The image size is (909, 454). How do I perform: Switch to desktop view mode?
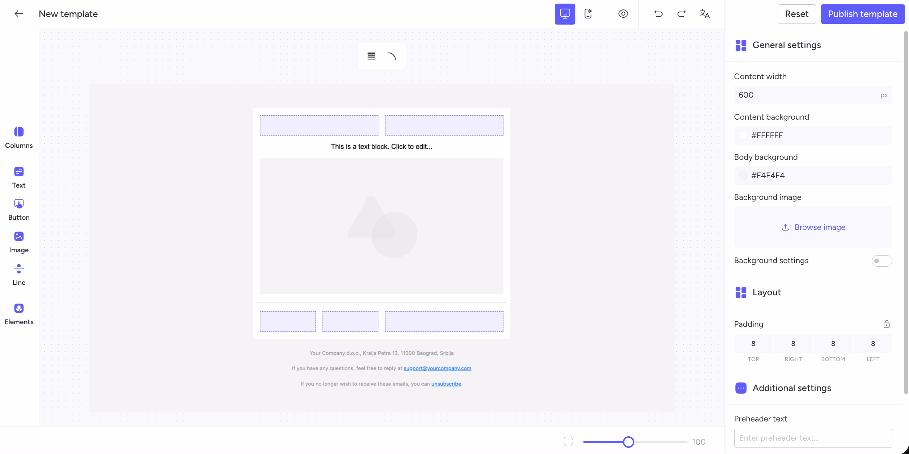tap(565, 14)
